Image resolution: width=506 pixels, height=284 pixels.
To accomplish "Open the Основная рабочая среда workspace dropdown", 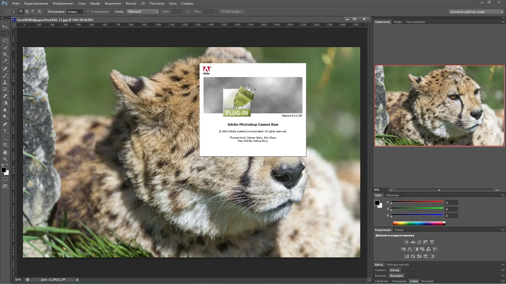I will tap(476, 12).
